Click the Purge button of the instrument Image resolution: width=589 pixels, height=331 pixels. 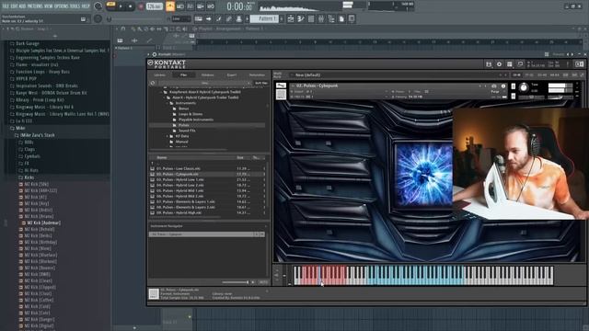[x=495, y=92]
